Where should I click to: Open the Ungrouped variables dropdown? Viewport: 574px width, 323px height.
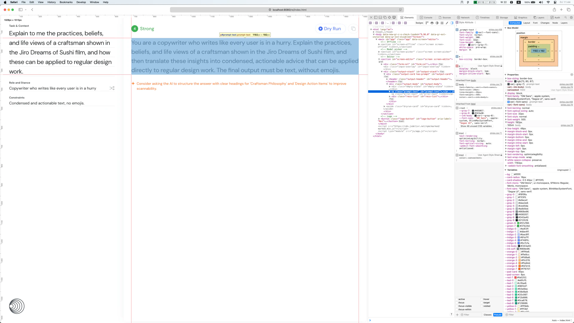point(564,170)
